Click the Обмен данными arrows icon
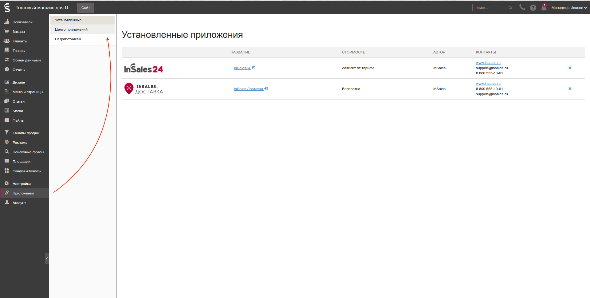This screenshot has width=590, height=298. tap(7, 60)
